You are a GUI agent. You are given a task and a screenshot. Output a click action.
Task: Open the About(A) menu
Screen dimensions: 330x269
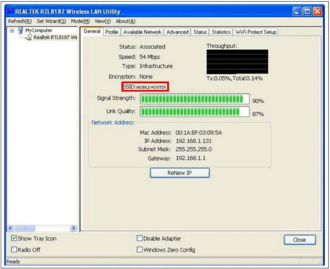point(126,21)
